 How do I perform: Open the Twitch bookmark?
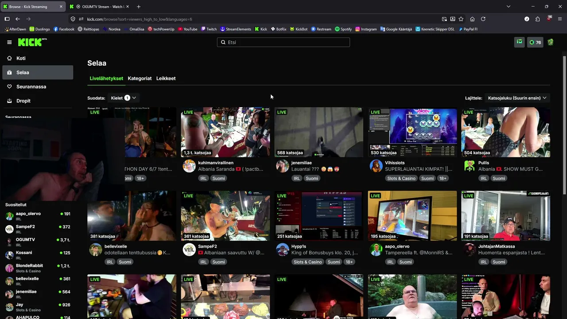[x=209, y=29]
